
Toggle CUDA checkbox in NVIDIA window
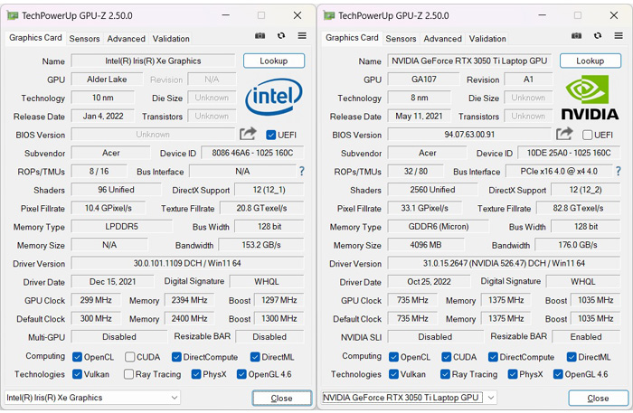(x=446, y=357)
